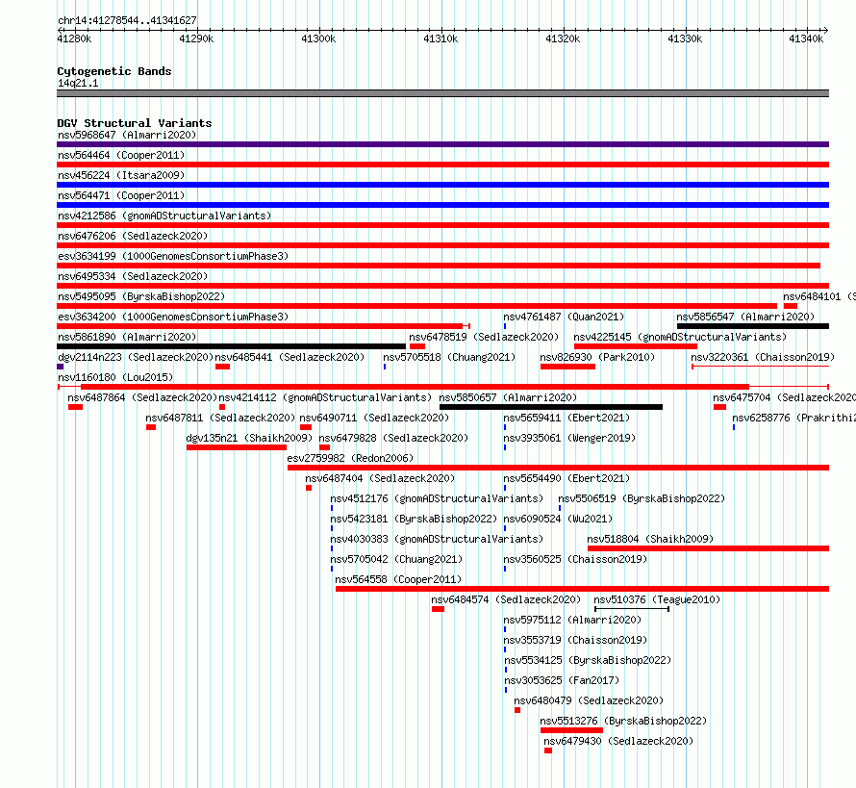Click nsv6487811 (Sedlazeck2020) variant label
The width and height of the screenshot is (856, 788).
pyautogui.click(x=220, y=418)
